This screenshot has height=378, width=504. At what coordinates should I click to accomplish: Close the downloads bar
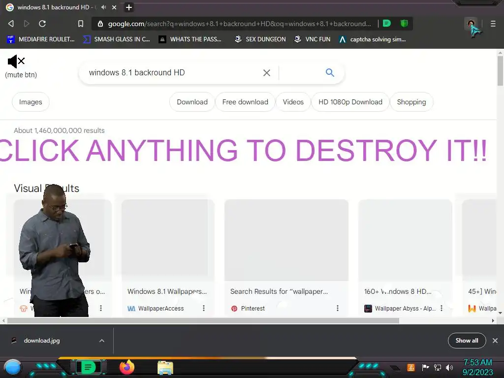(495, 341)
